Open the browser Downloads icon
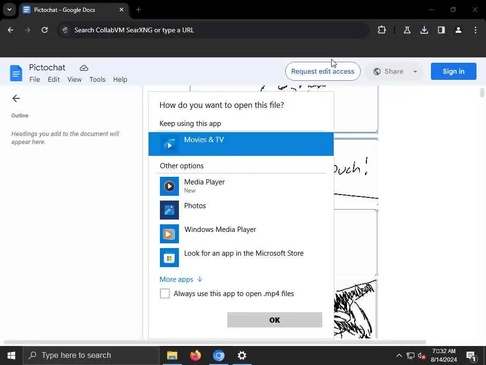Viewport: 486px width, 365px height. pos(424,30)
